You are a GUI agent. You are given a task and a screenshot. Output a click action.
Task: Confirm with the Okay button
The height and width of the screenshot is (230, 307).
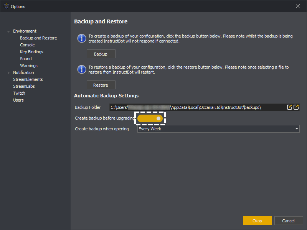tap(257, 221)
